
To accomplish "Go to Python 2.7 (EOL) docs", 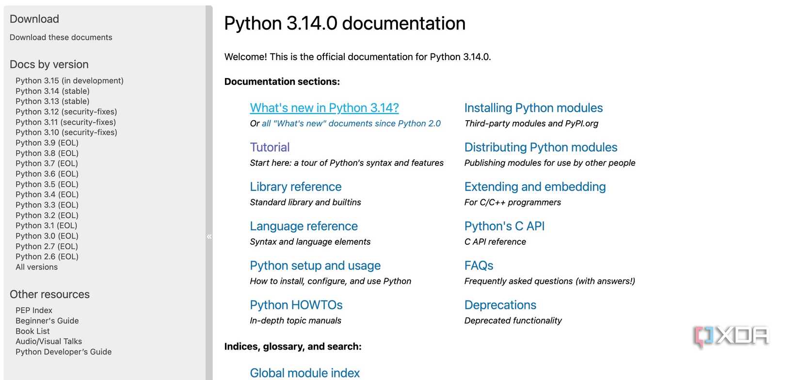I will (47, 246).
